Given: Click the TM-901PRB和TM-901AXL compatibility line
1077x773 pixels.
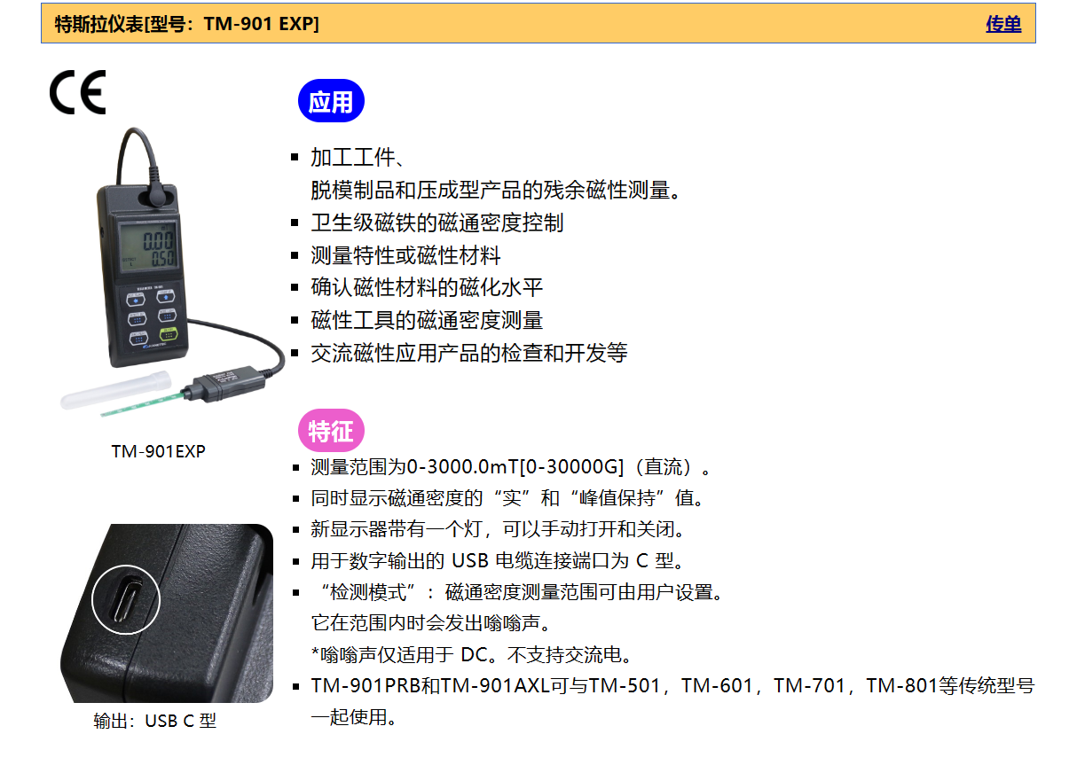Looking at the screenshot, I should [672, 685].
